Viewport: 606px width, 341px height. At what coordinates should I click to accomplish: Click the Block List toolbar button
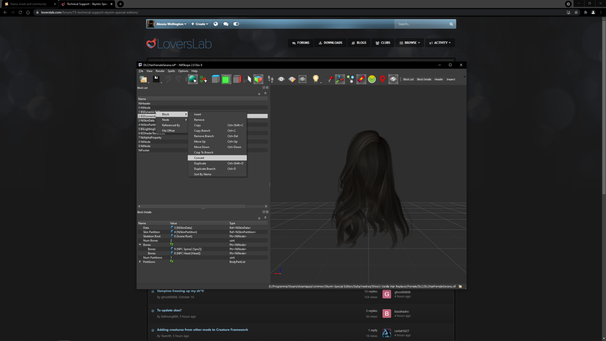(x=408, y=80)
